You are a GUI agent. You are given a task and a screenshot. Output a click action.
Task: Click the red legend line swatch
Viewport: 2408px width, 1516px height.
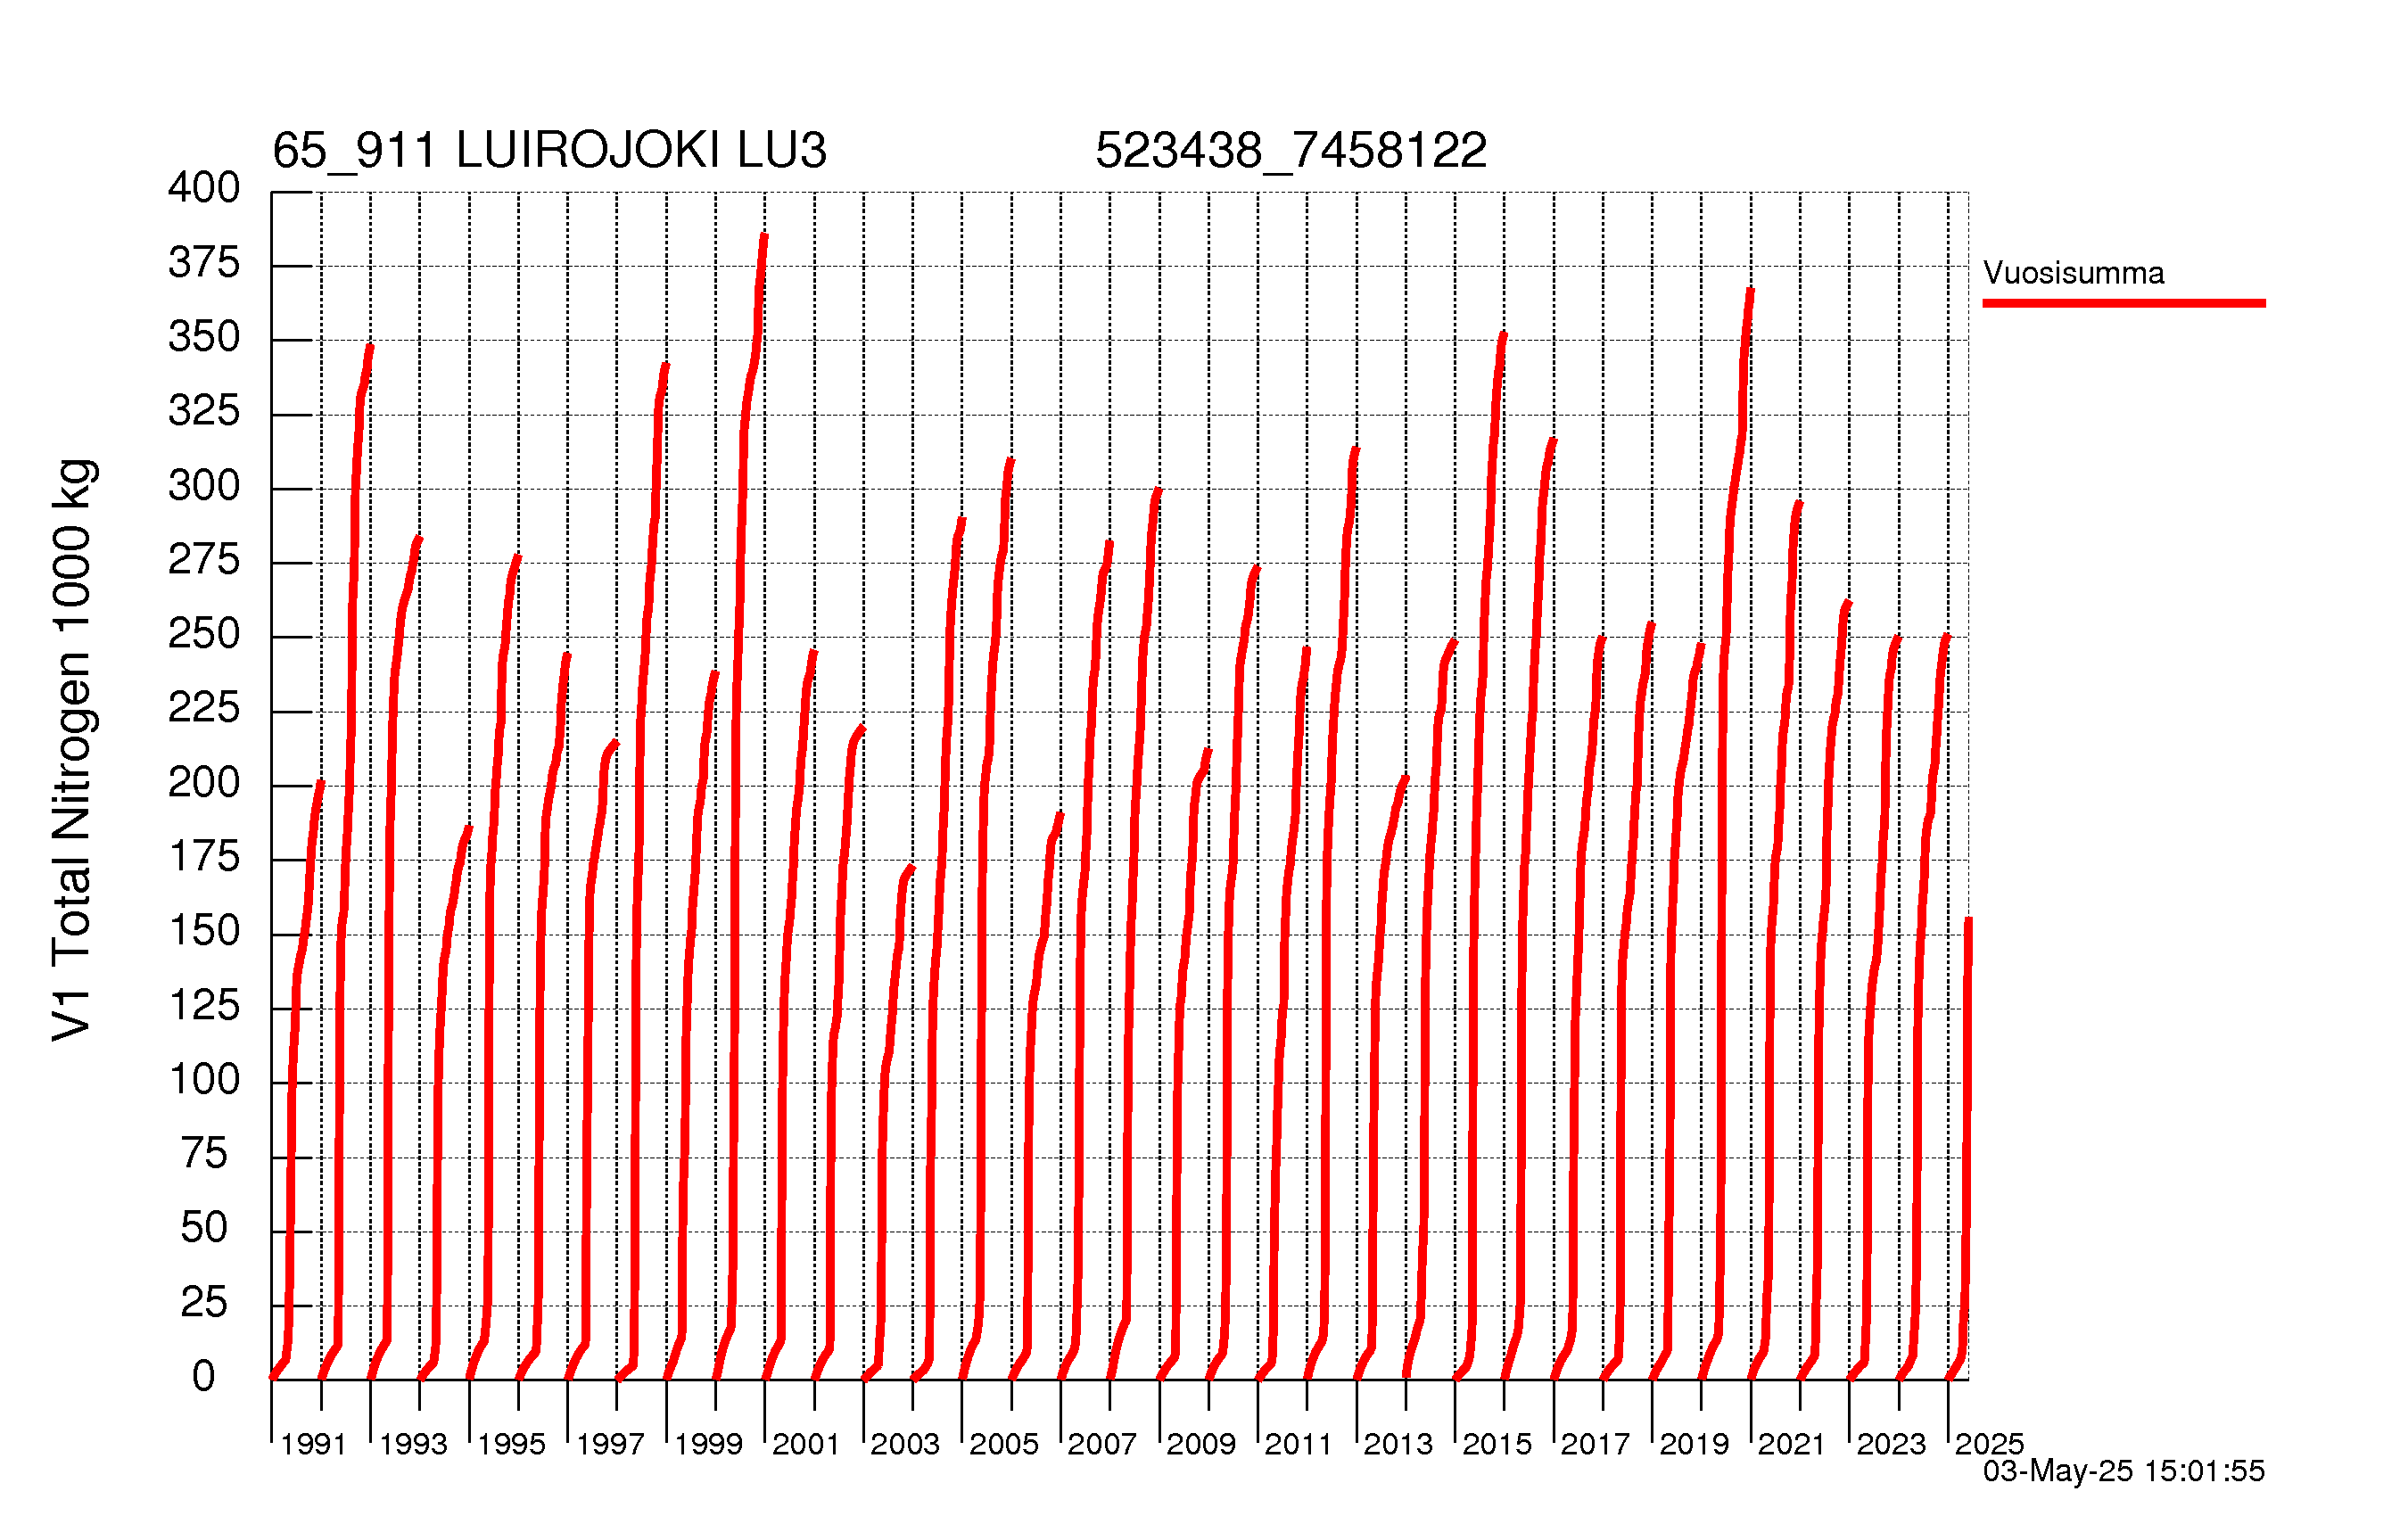click(2124, 303)
